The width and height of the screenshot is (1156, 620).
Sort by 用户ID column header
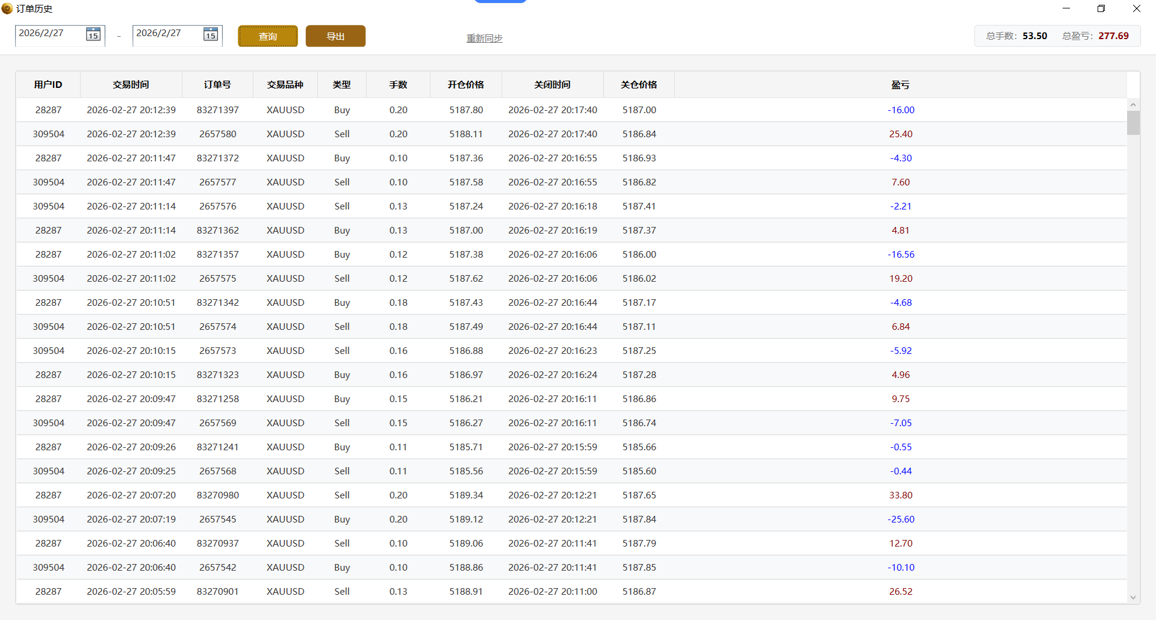tap(48, 85)
